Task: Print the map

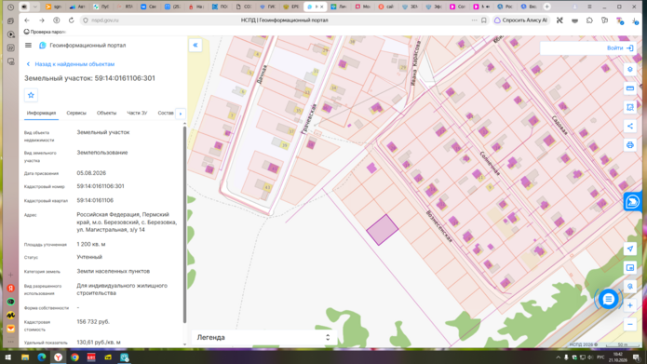Action: tap(629, 145)
